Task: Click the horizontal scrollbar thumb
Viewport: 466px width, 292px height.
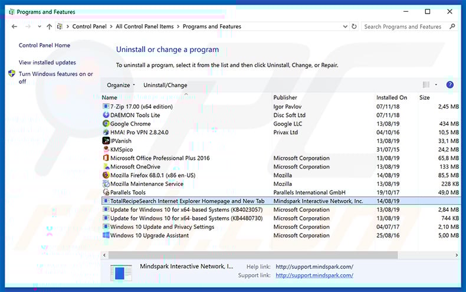Action: tap(253, 255)
